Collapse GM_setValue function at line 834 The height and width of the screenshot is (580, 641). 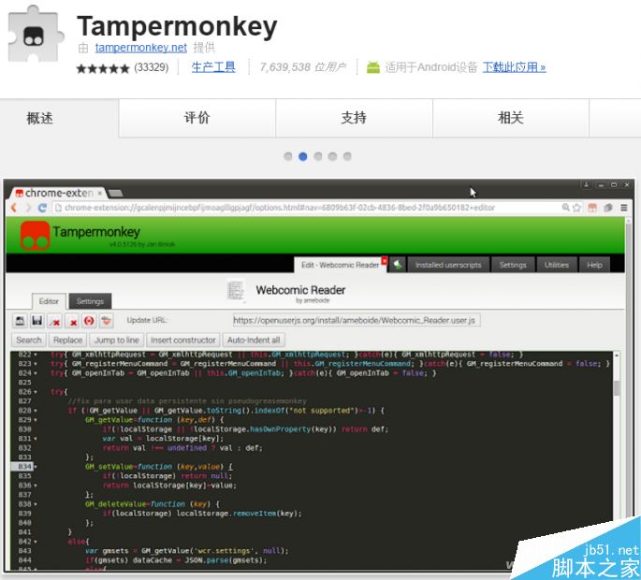click(36, 467)
